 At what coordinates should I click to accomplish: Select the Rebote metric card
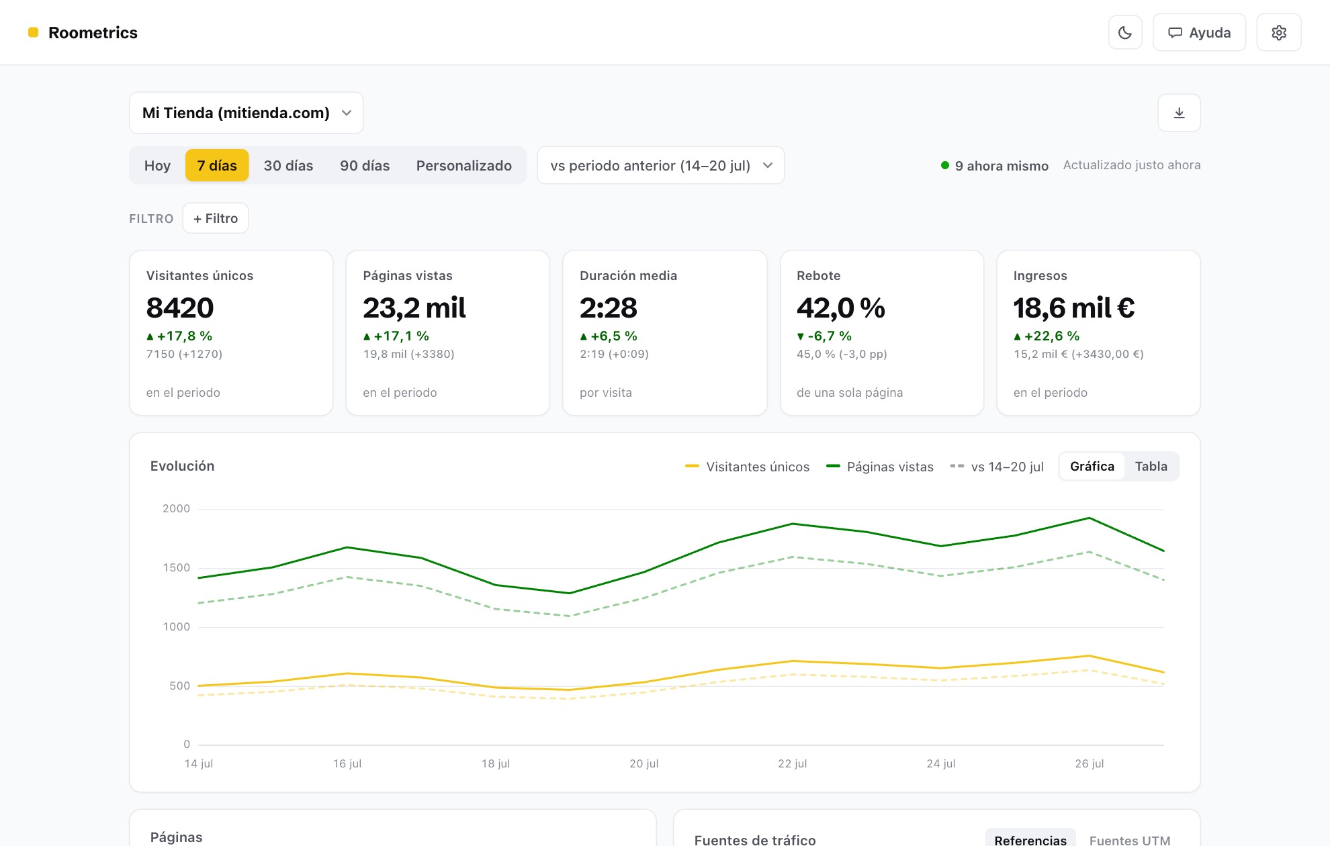pos(881,333)
